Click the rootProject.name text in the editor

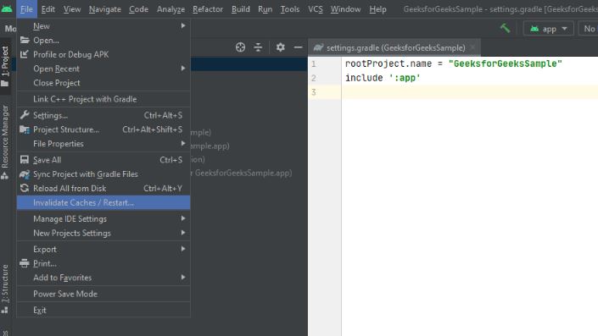[388, 63]
